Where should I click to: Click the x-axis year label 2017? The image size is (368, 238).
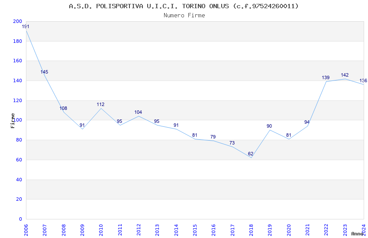click(x=232, y=230)
